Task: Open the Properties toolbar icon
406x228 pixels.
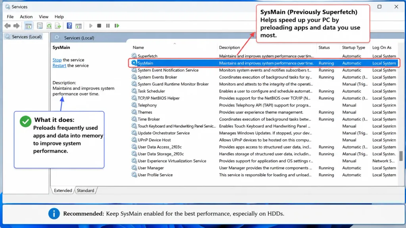Action: coord(40,26)
